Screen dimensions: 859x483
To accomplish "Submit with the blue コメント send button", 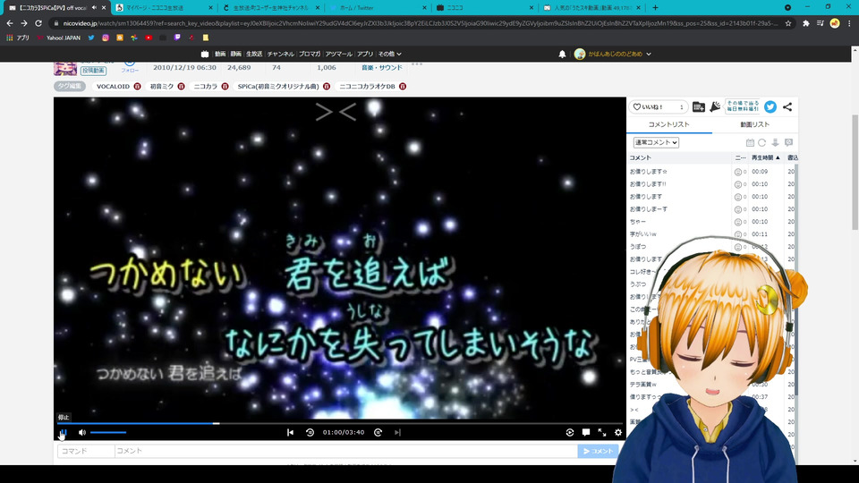I will point(598,451).
